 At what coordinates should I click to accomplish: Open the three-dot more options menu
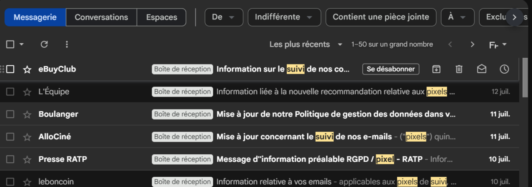coord(67,44)
